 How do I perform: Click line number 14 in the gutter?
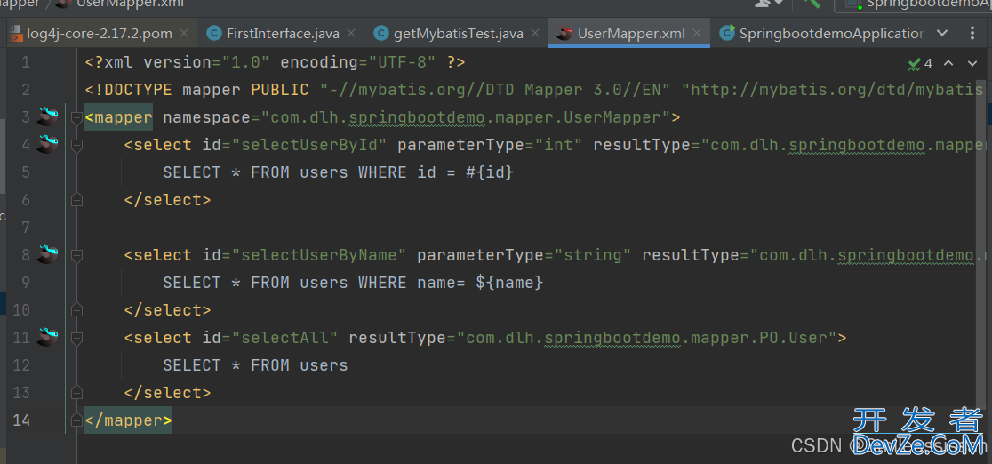[x=21, y=420]
